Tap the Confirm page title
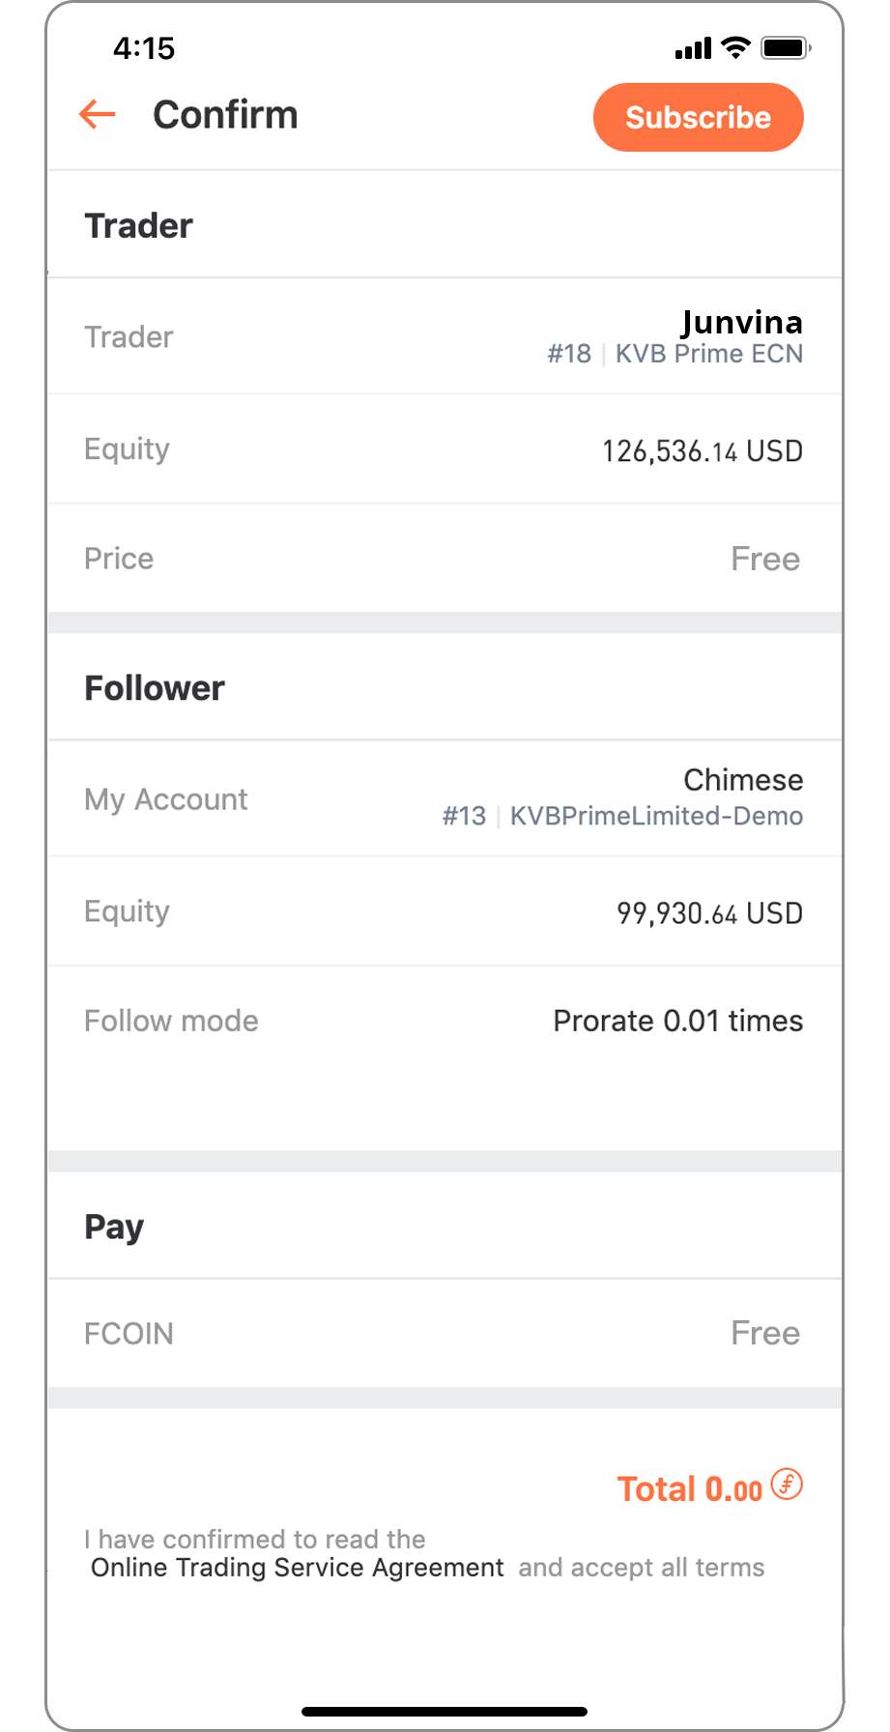 (225, 114)
